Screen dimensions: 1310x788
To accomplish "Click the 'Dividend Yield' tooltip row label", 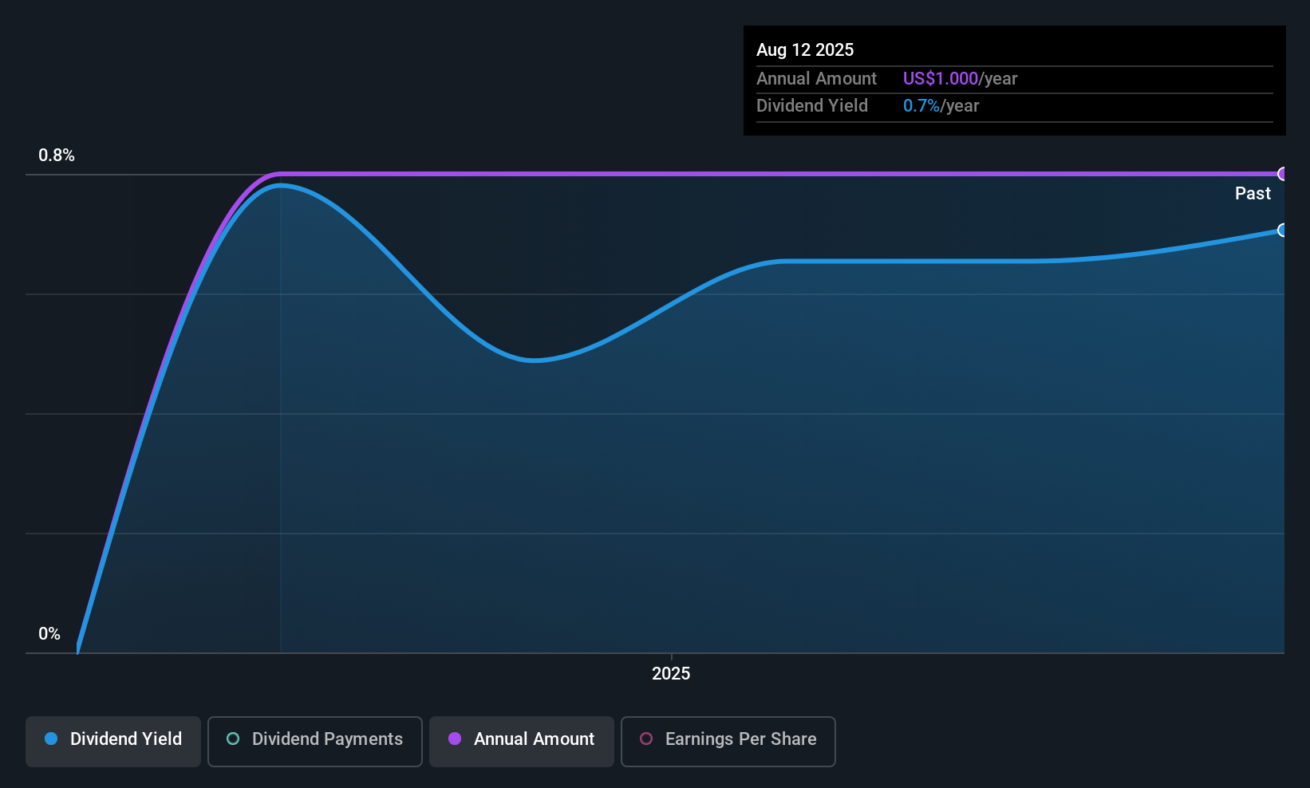I will (812, 106).
